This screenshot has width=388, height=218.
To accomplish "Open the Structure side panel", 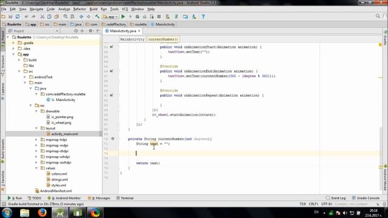I will tap(2, 65).
